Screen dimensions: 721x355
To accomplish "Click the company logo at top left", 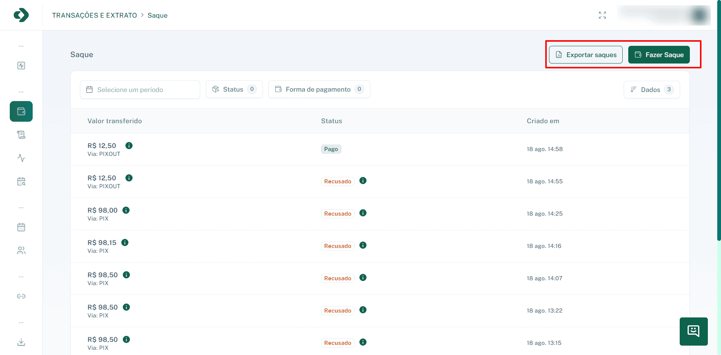I will 21,15.
